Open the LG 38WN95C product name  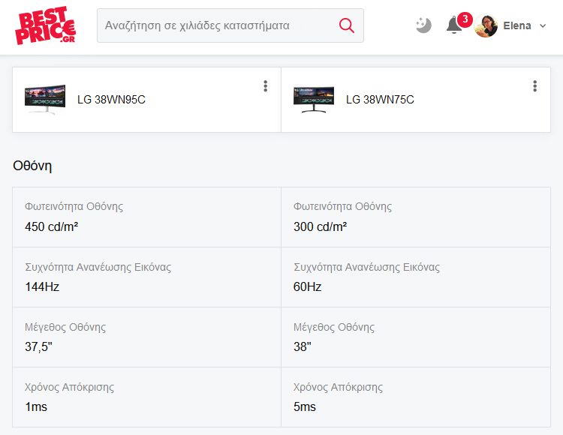111,99
